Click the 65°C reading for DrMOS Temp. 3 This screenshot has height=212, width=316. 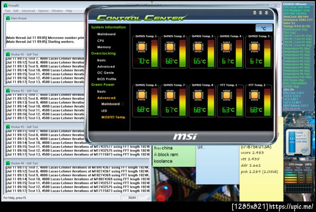[x=199, y=61]
